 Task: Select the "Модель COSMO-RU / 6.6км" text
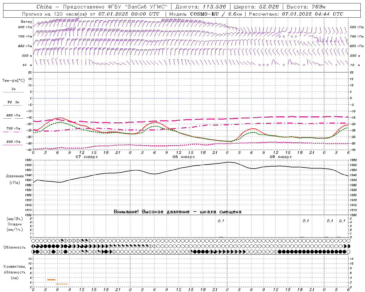(x=206, y=14)
